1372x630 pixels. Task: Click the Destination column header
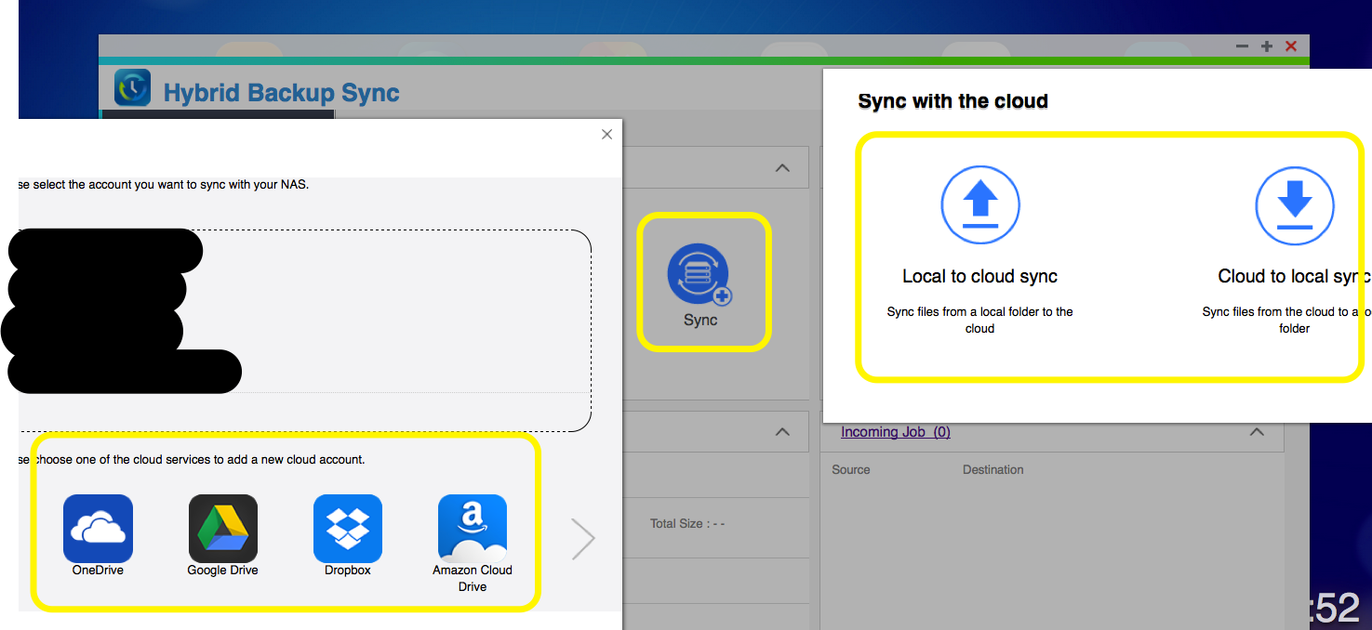click(x=992, y=469)
